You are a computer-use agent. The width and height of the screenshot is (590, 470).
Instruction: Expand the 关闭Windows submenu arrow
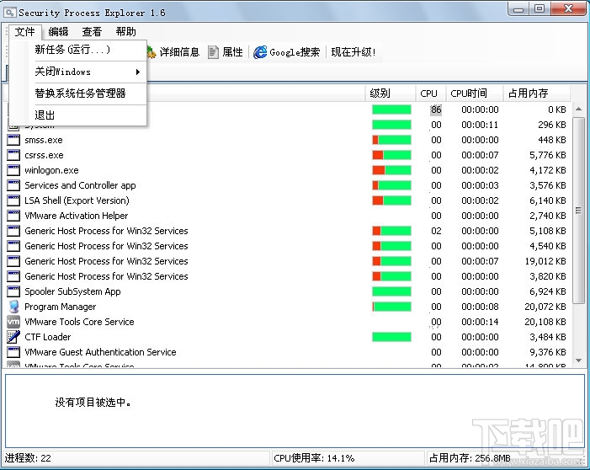[x=138, y=72]
